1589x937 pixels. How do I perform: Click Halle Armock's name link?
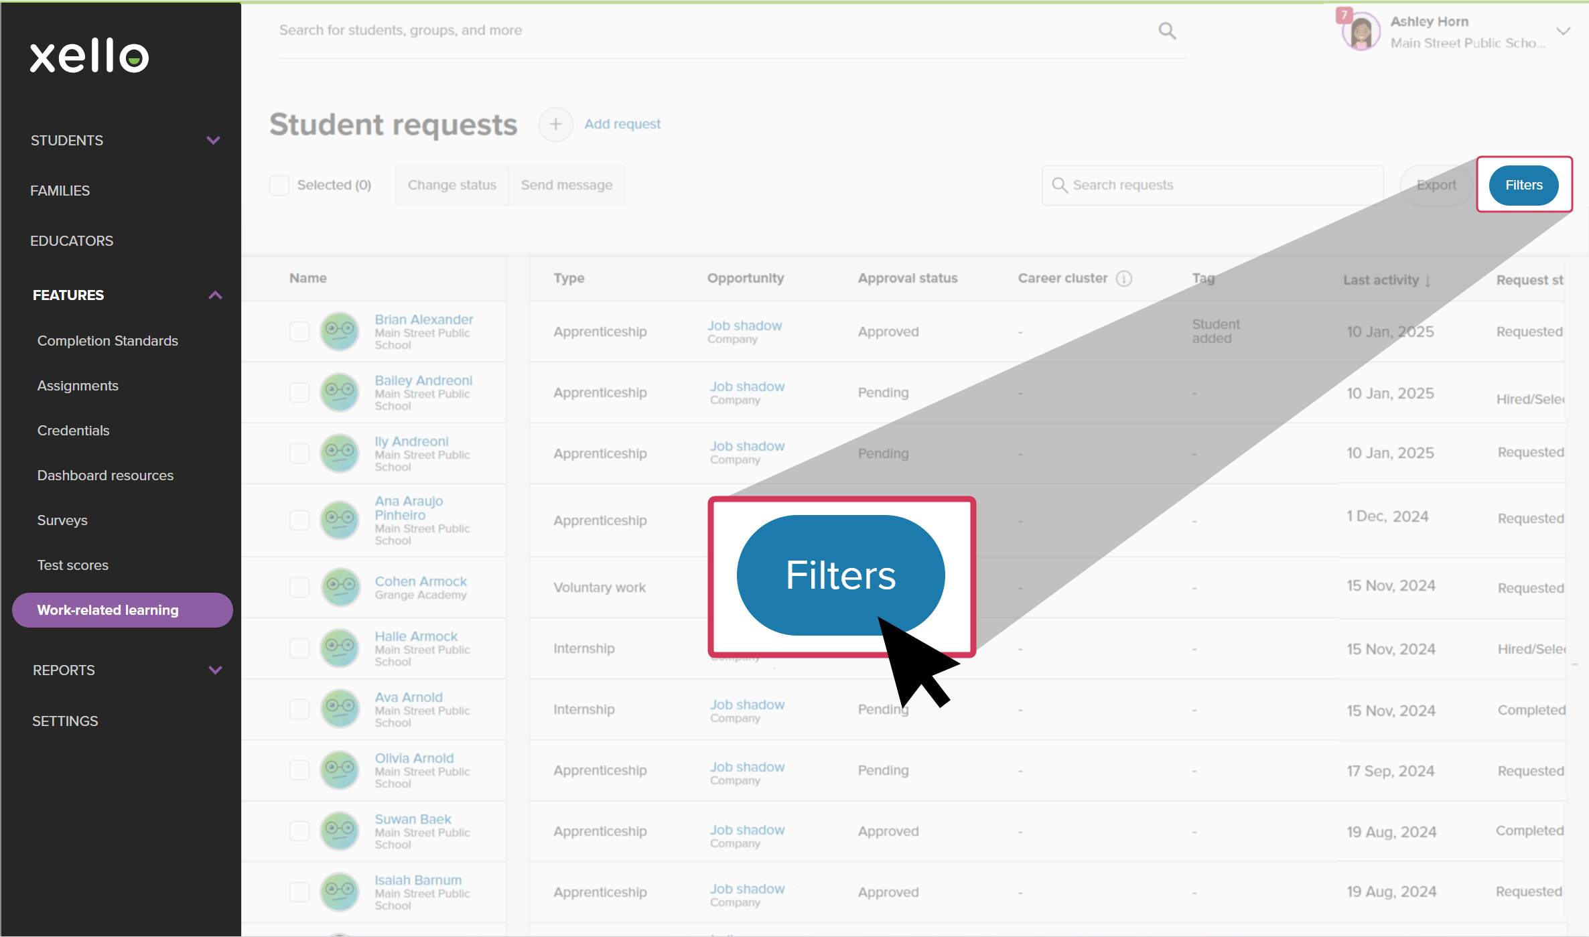tap(416, 637)
